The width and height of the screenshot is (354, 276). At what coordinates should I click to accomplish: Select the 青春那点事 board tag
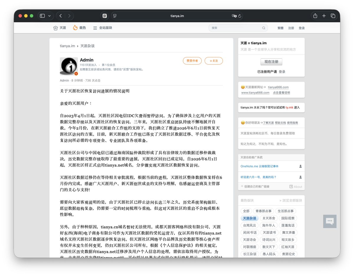click(x=263, y=211)
